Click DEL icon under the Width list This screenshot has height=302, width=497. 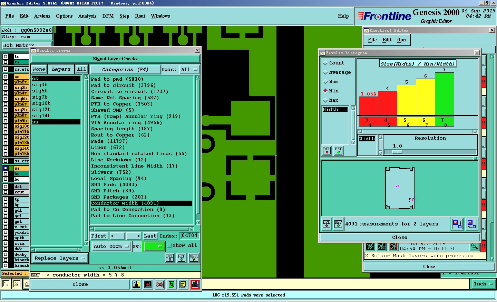(327, 151)
